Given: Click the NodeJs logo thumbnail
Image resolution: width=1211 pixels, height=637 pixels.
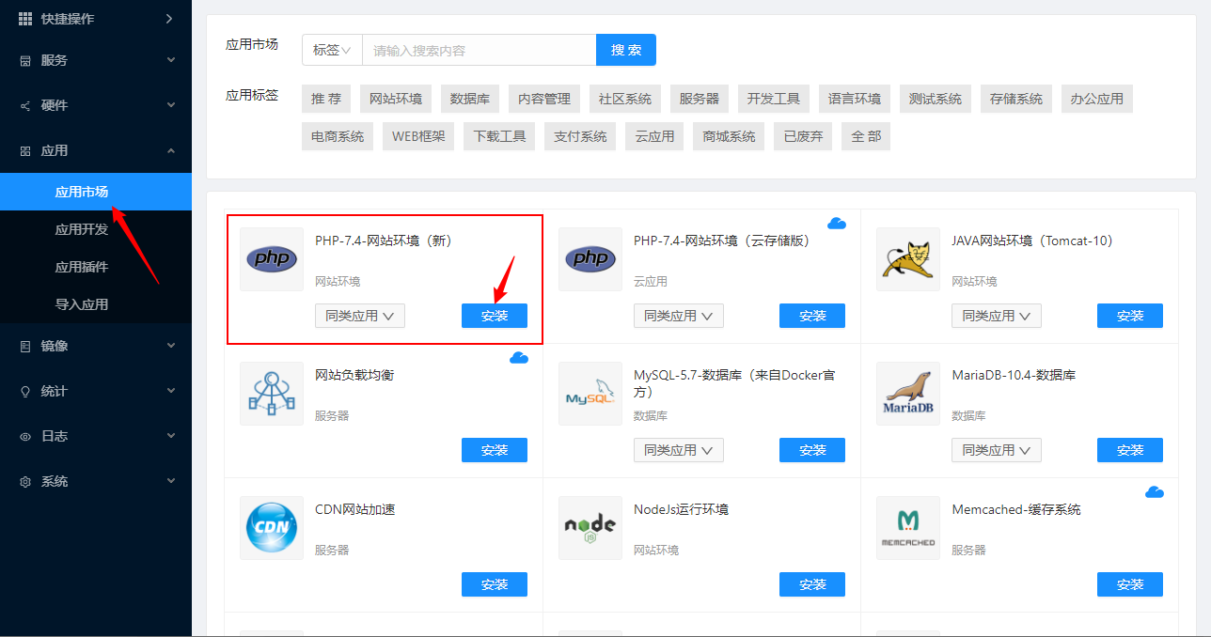Looking at the screenshot, I should 590,528.
